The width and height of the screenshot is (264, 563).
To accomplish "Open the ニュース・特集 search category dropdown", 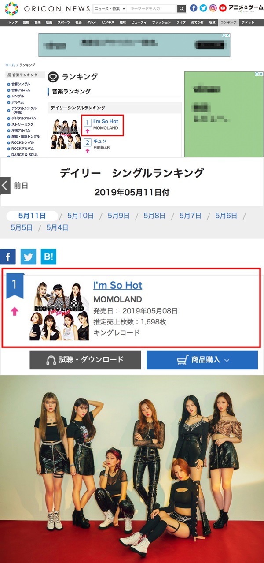I will (x=110, y=8).
